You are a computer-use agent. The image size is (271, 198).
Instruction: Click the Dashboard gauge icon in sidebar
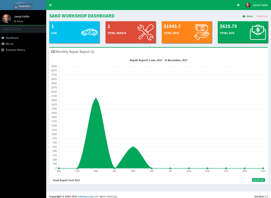pos(3,38)
